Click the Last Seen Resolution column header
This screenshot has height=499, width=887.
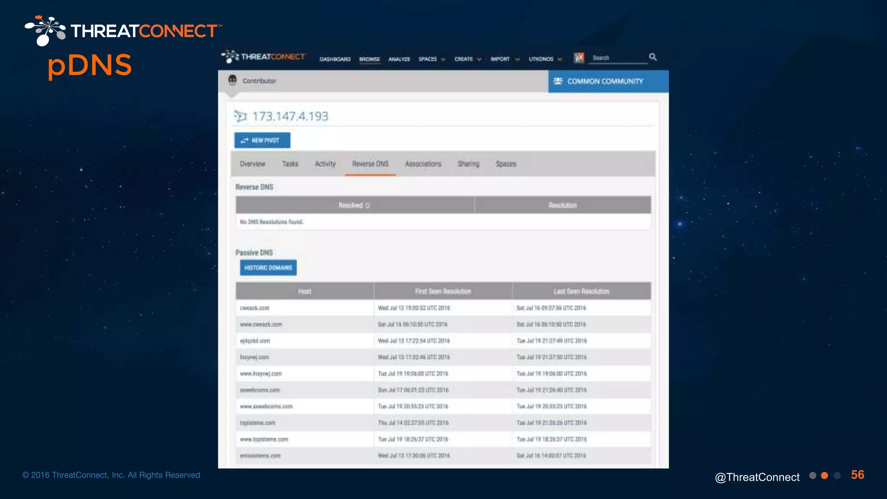[582, 291]
